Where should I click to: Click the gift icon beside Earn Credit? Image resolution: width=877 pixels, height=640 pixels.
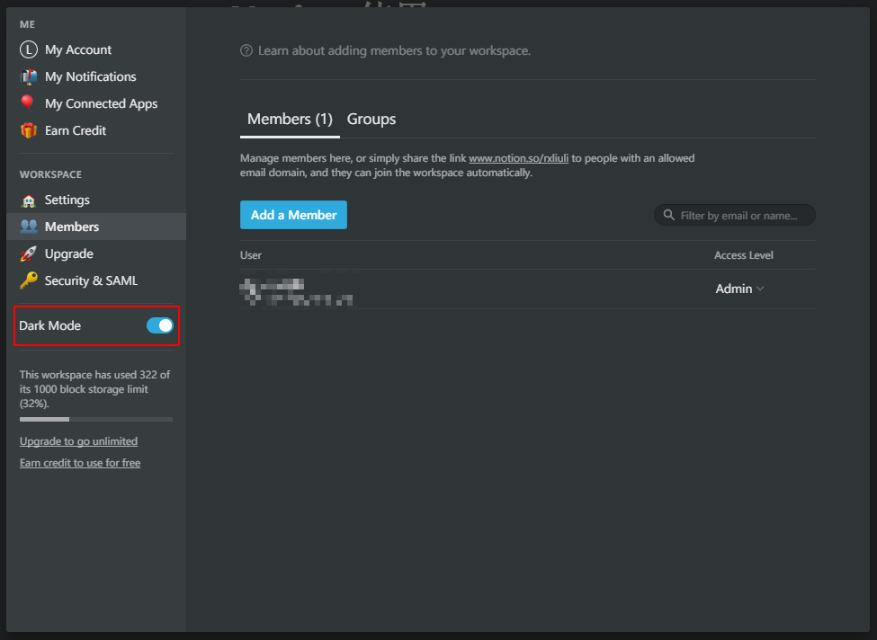pyautogui.click(x=29, y=130)
